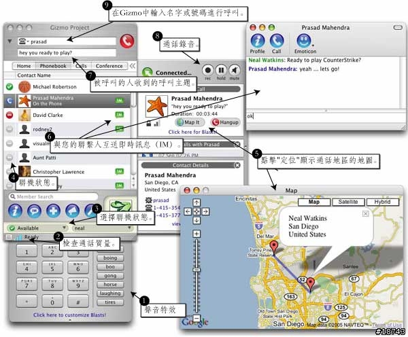Viewport: 408px width, 337px height.
Task: Click the hold button in call panel
Action: click(x=221, y=70)
